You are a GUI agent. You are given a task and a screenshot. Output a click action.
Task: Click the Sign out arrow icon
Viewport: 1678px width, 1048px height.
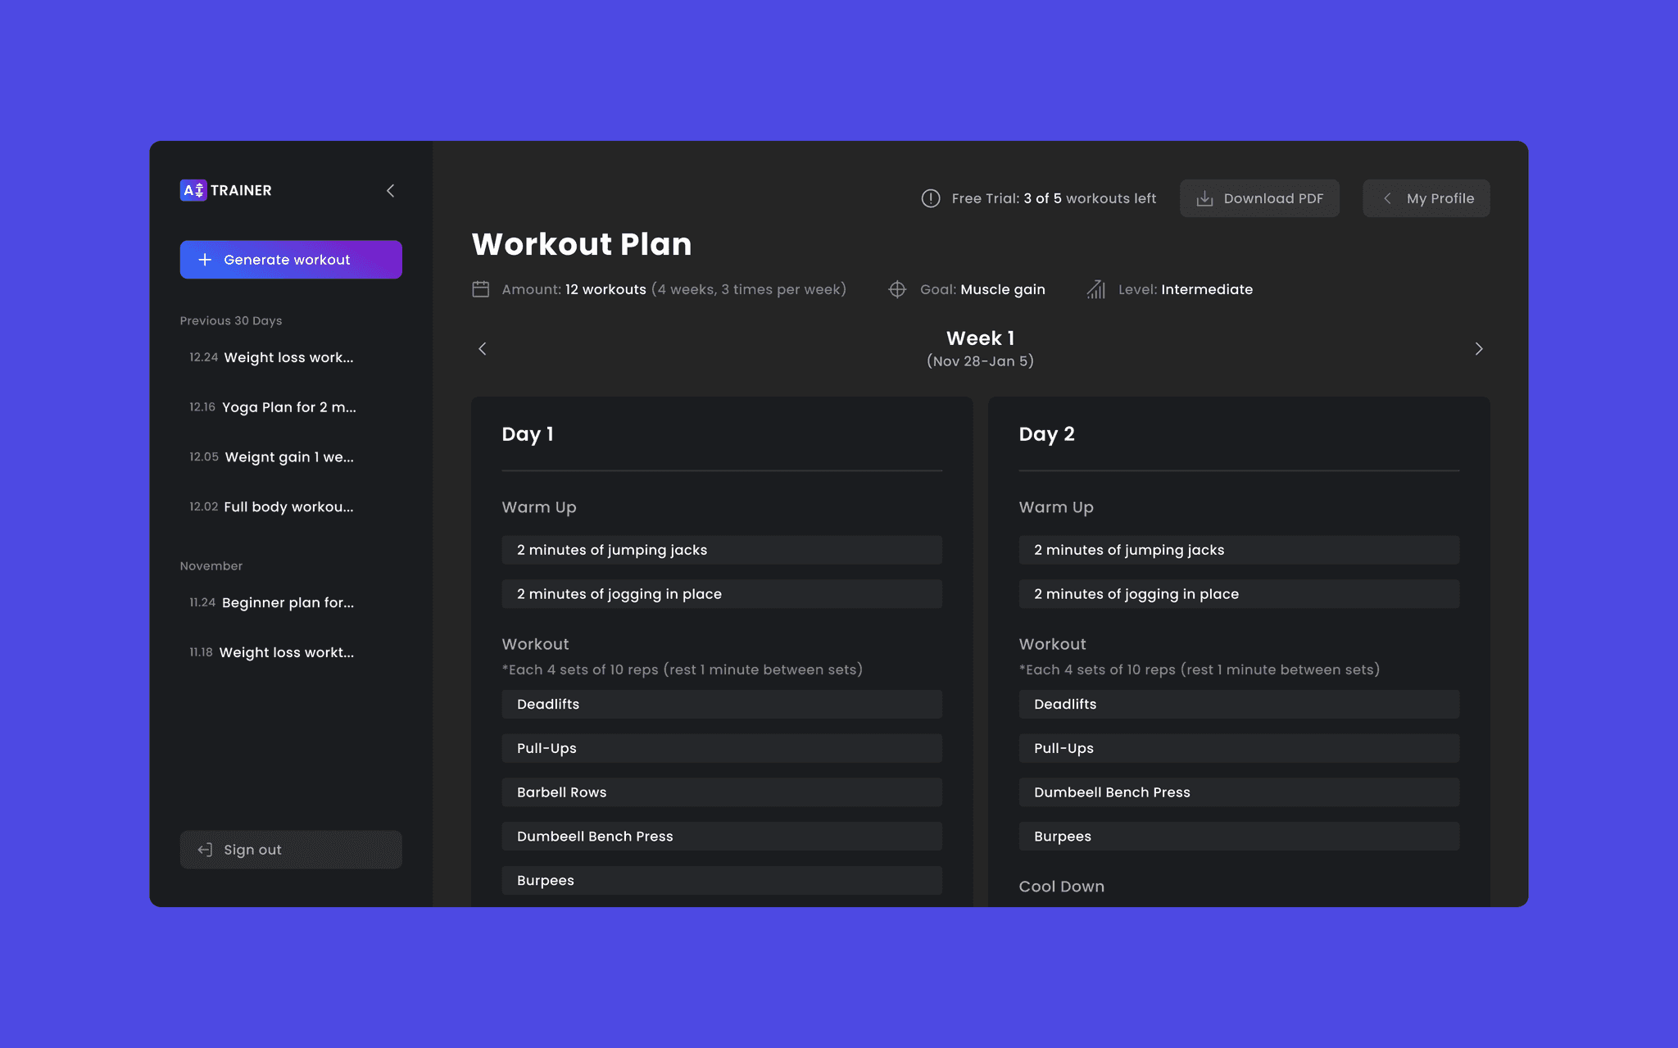(x=205, y=850)
